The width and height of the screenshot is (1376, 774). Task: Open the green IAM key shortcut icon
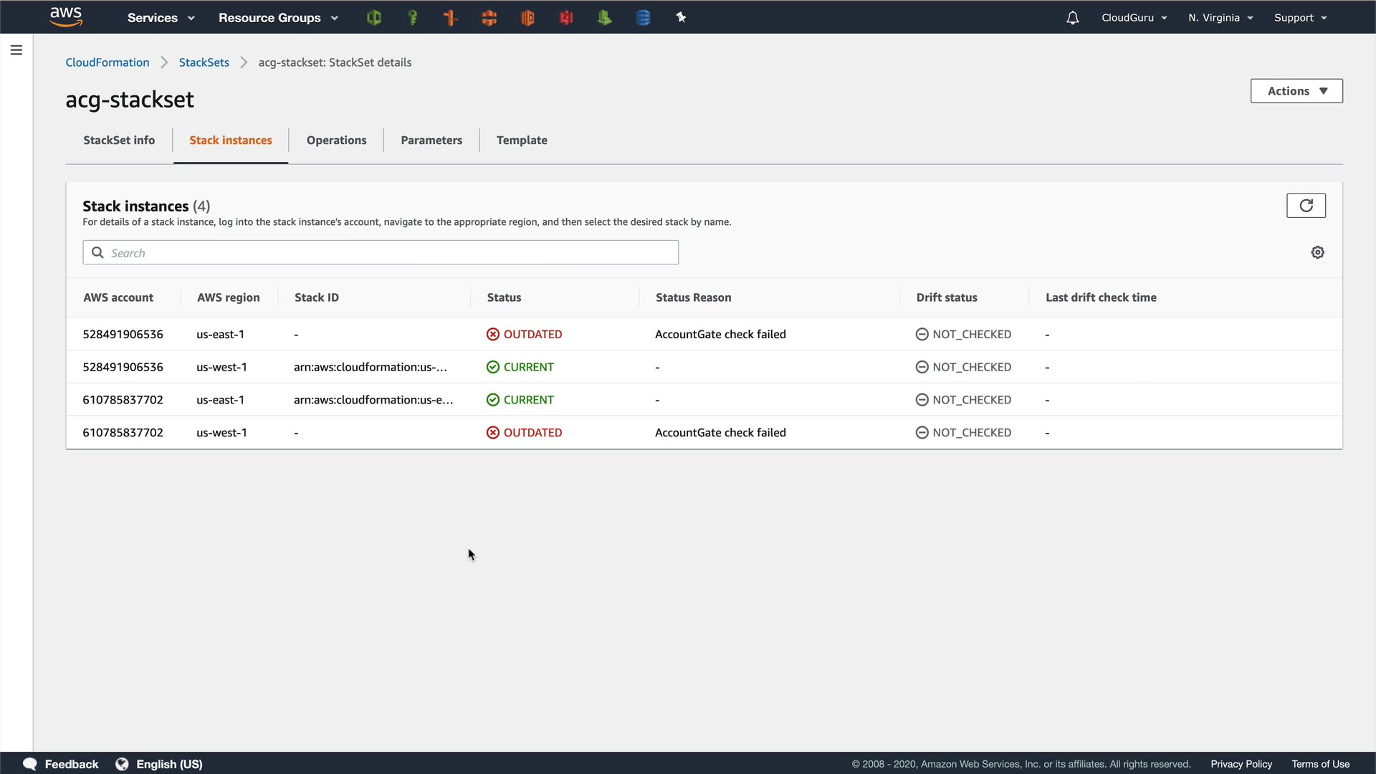pyautogui.click(x=412, y=18)
